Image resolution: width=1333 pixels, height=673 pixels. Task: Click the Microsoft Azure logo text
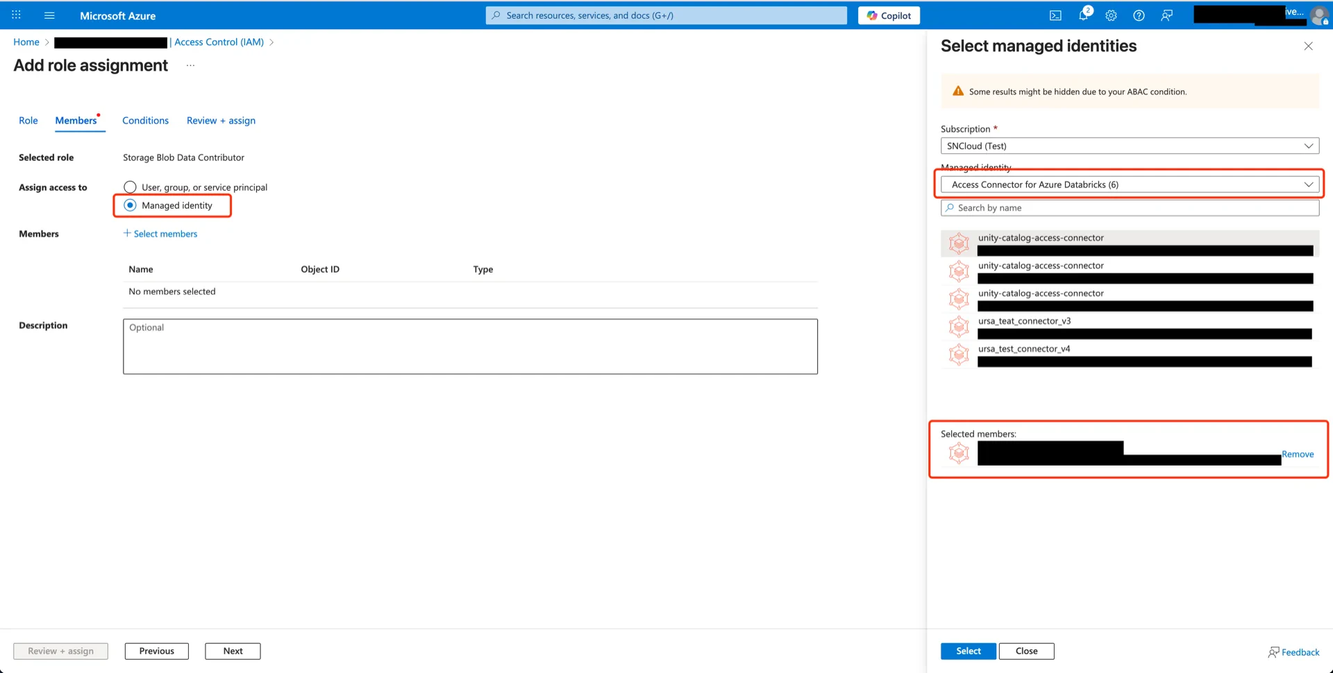coord(117,15)
